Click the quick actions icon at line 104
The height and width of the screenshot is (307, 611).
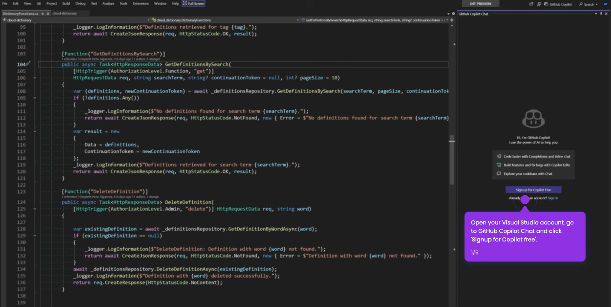tap(28, 64)
